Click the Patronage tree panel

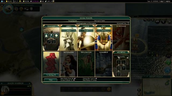(121, 38)
